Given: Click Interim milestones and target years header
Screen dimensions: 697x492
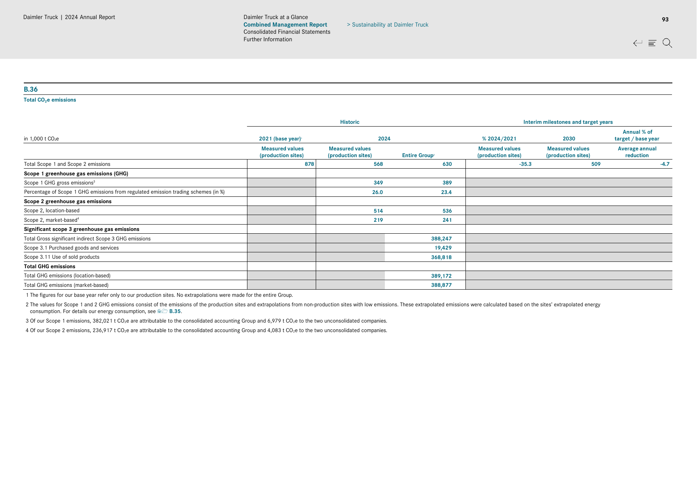Looking at the screenshot, I should coord(568,122).
